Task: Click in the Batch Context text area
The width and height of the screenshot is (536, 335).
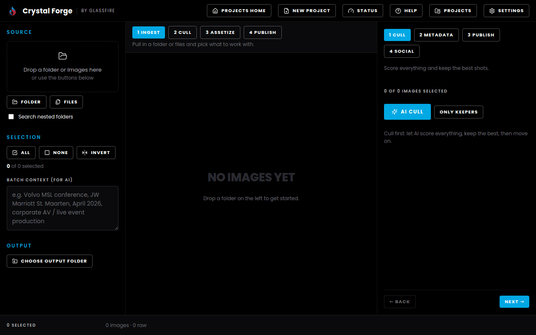Action: coord(62,208)
